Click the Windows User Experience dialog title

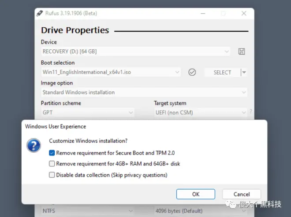[56, 126]
